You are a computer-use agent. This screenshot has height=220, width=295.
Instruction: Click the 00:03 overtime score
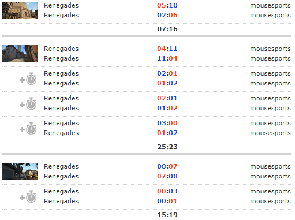pos(167,191)
